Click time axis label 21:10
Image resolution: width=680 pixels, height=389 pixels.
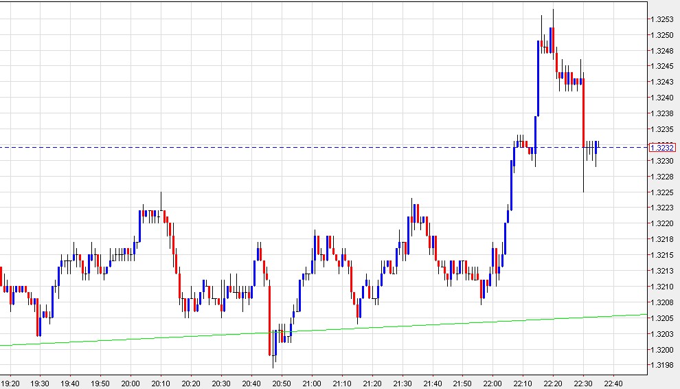[342, 384]
